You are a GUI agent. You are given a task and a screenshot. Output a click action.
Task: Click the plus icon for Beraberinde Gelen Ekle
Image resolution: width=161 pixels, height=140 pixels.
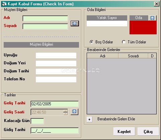pyautogui.click(x=89, y=119)
